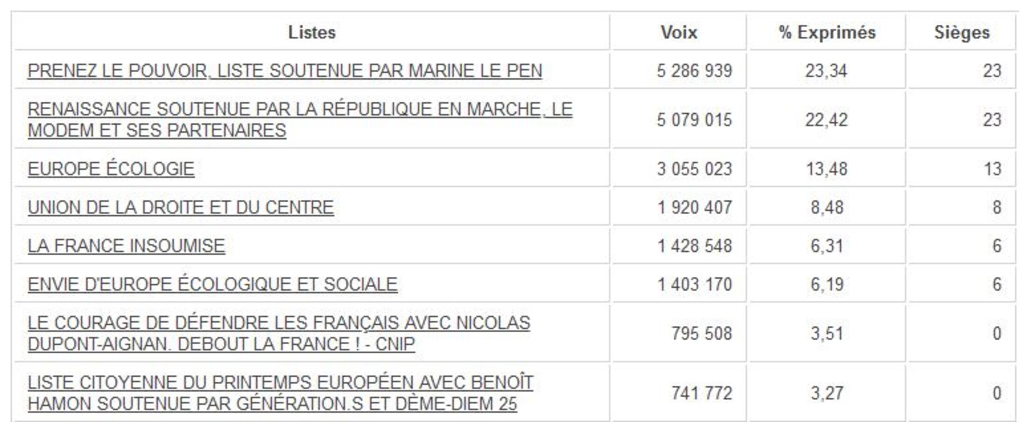This screenshot has height=422, width=1027.
Task: Click the Listes column header
Action: [x=312, y=32]
